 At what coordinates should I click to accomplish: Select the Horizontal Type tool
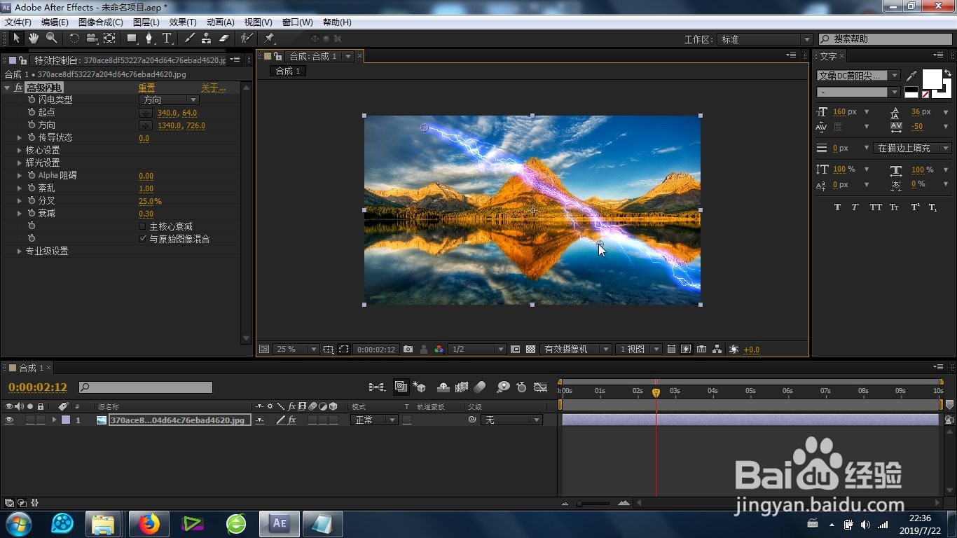(x=167, y=38)
